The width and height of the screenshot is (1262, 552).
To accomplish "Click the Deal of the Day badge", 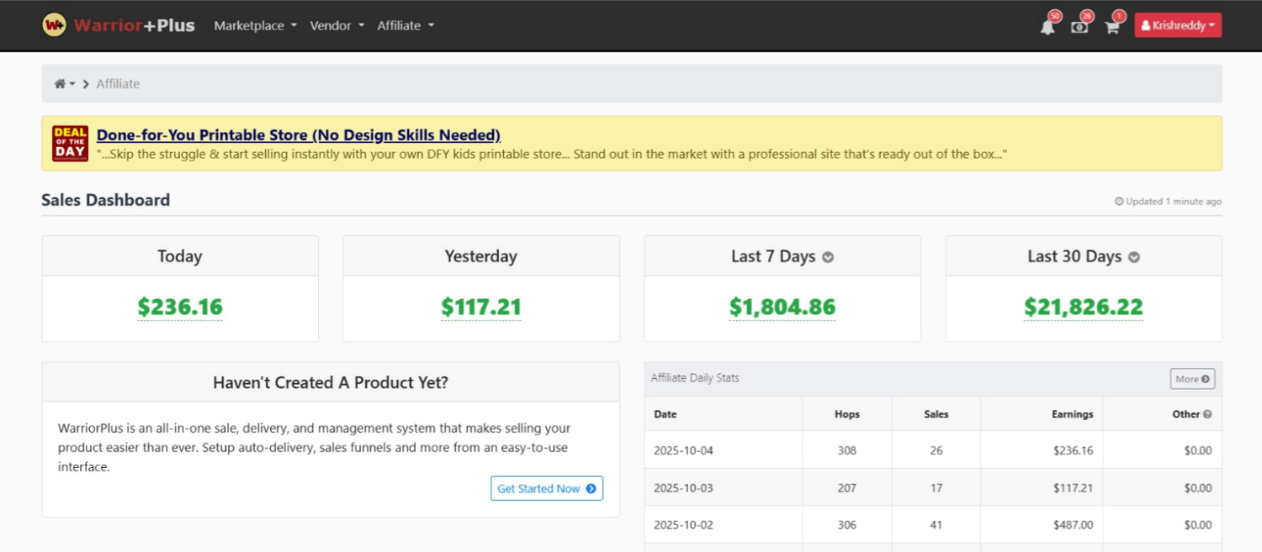I will tap(70, 144).
